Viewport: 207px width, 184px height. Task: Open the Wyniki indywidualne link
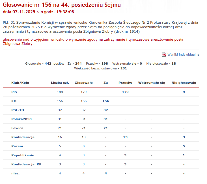183,54
